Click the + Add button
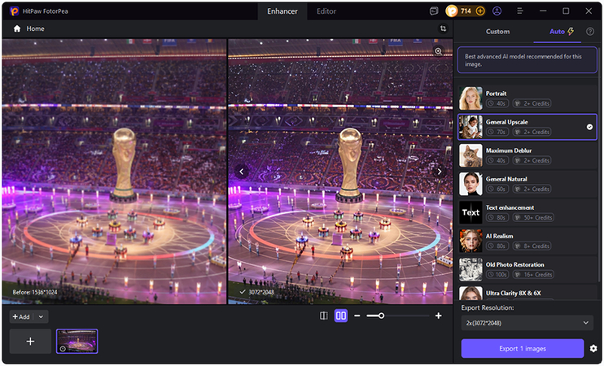The height and width of the screenshot is (366, 604). (x=21, y=316)
